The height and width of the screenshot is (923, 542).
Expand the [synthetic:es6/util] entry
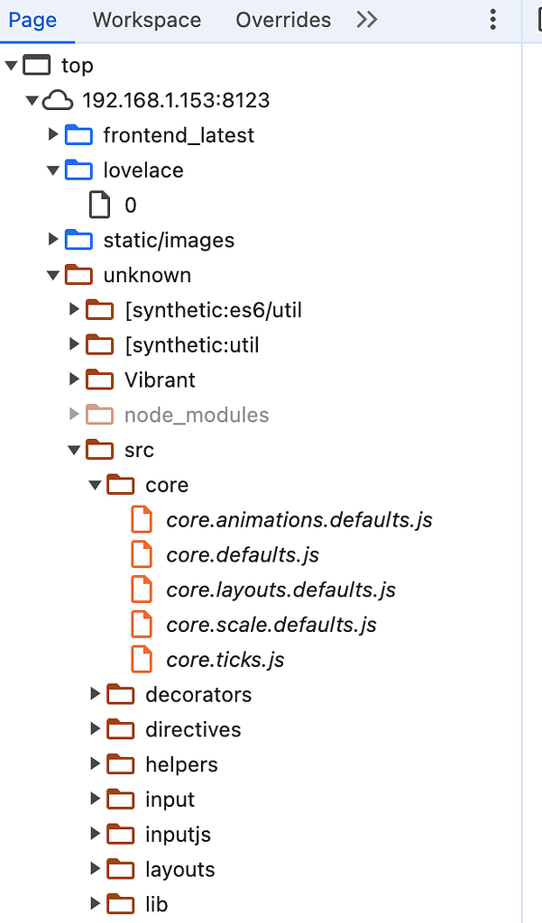pyautogui.click(x=74, y=309)
